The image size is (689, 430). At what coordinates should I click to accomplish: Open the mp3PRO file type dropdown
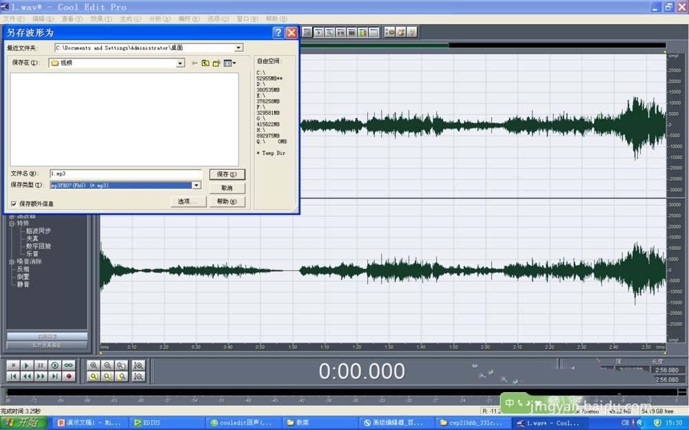(197, 184)
